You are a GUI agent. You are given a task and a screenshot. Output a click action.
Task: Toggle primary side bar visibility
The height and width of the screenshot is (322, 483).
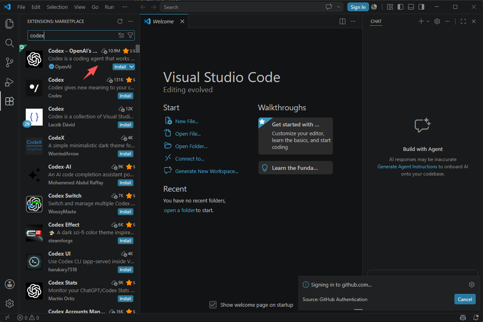(x=400, y=7)
